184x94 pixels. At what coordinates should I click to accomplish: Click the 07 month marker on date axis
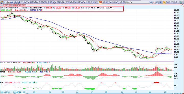[x=92, y=92]
